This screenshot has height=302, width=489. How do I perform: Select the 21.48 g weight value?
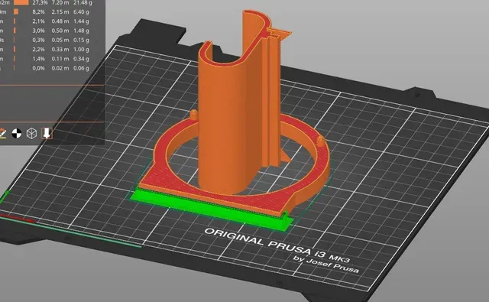(x=82, y=2)
